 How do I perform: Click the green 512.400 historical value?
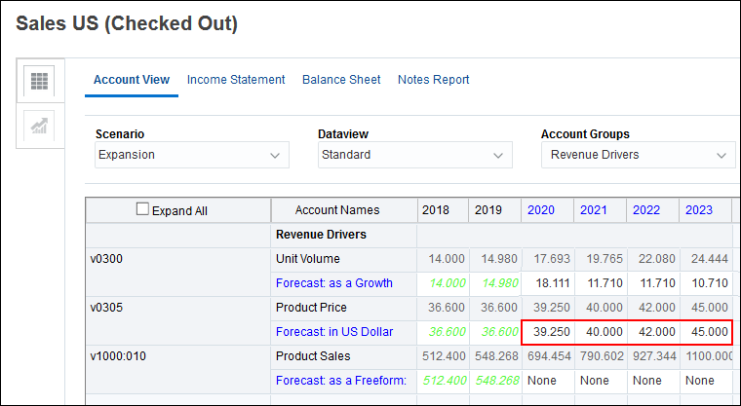[445, 381]
